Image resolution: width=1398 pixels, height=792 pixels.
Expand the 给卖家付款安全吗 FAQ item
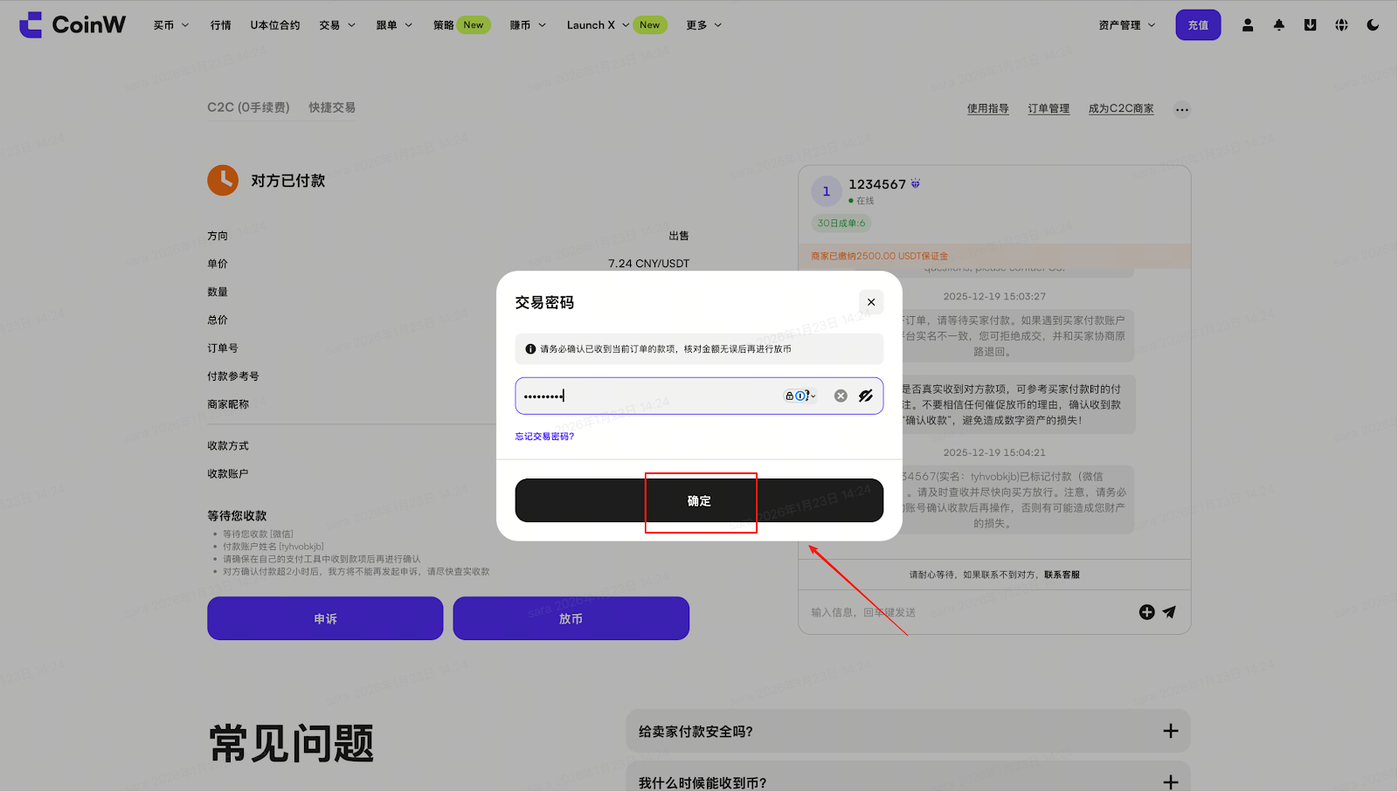(1170, 731)
